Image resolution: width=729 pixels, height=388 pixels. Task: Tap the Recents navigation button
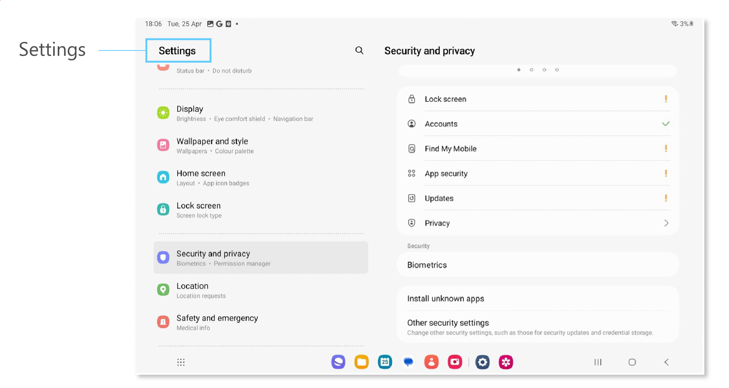click(598, 362)
